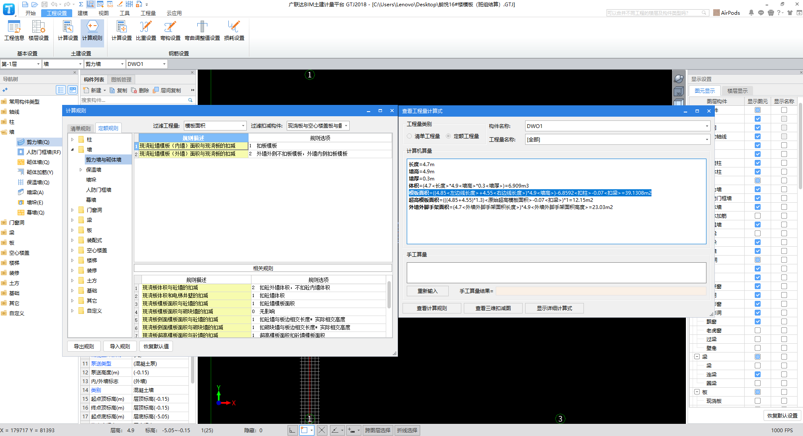
Task: Click 导出规则 button
Action: pos(84,346)
